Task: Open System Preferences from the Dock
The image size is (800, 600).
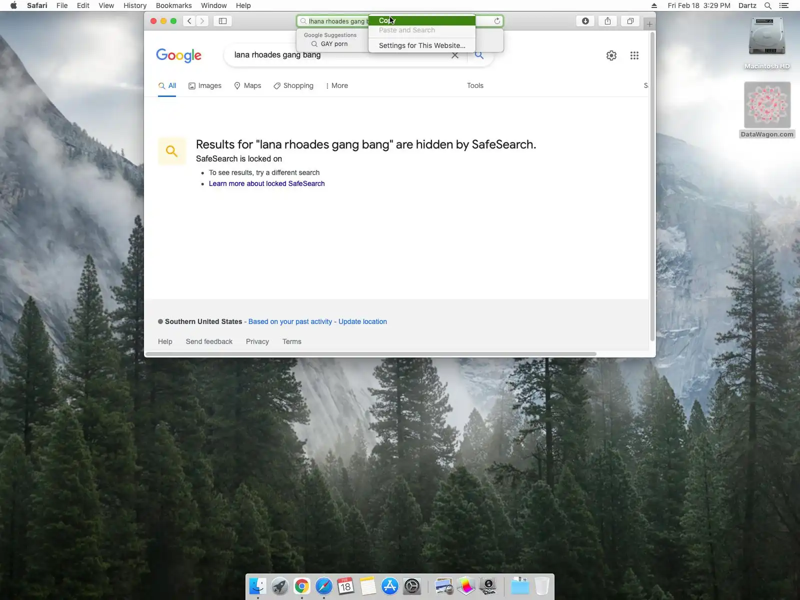Action: click(x=412, y=586)
